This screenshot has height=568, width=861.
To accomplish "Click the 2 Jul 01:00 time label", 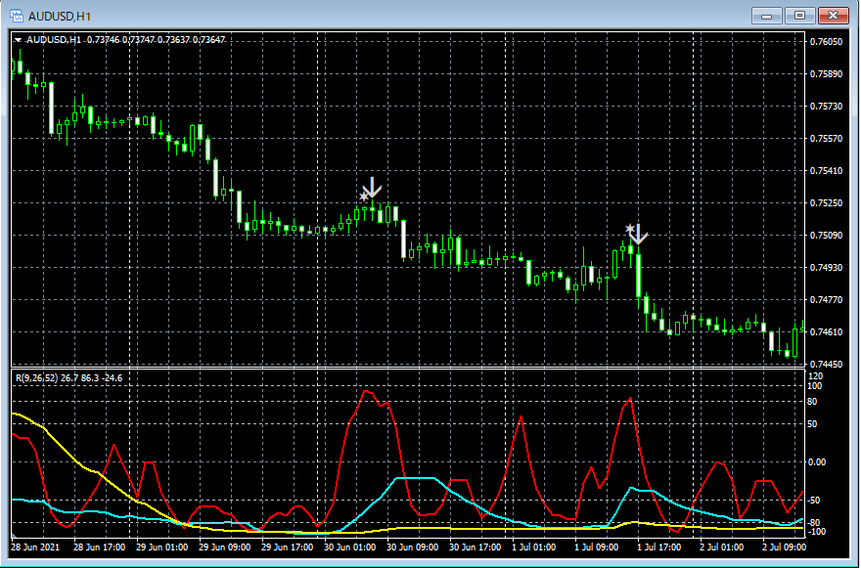I will [x=721, y=547].
